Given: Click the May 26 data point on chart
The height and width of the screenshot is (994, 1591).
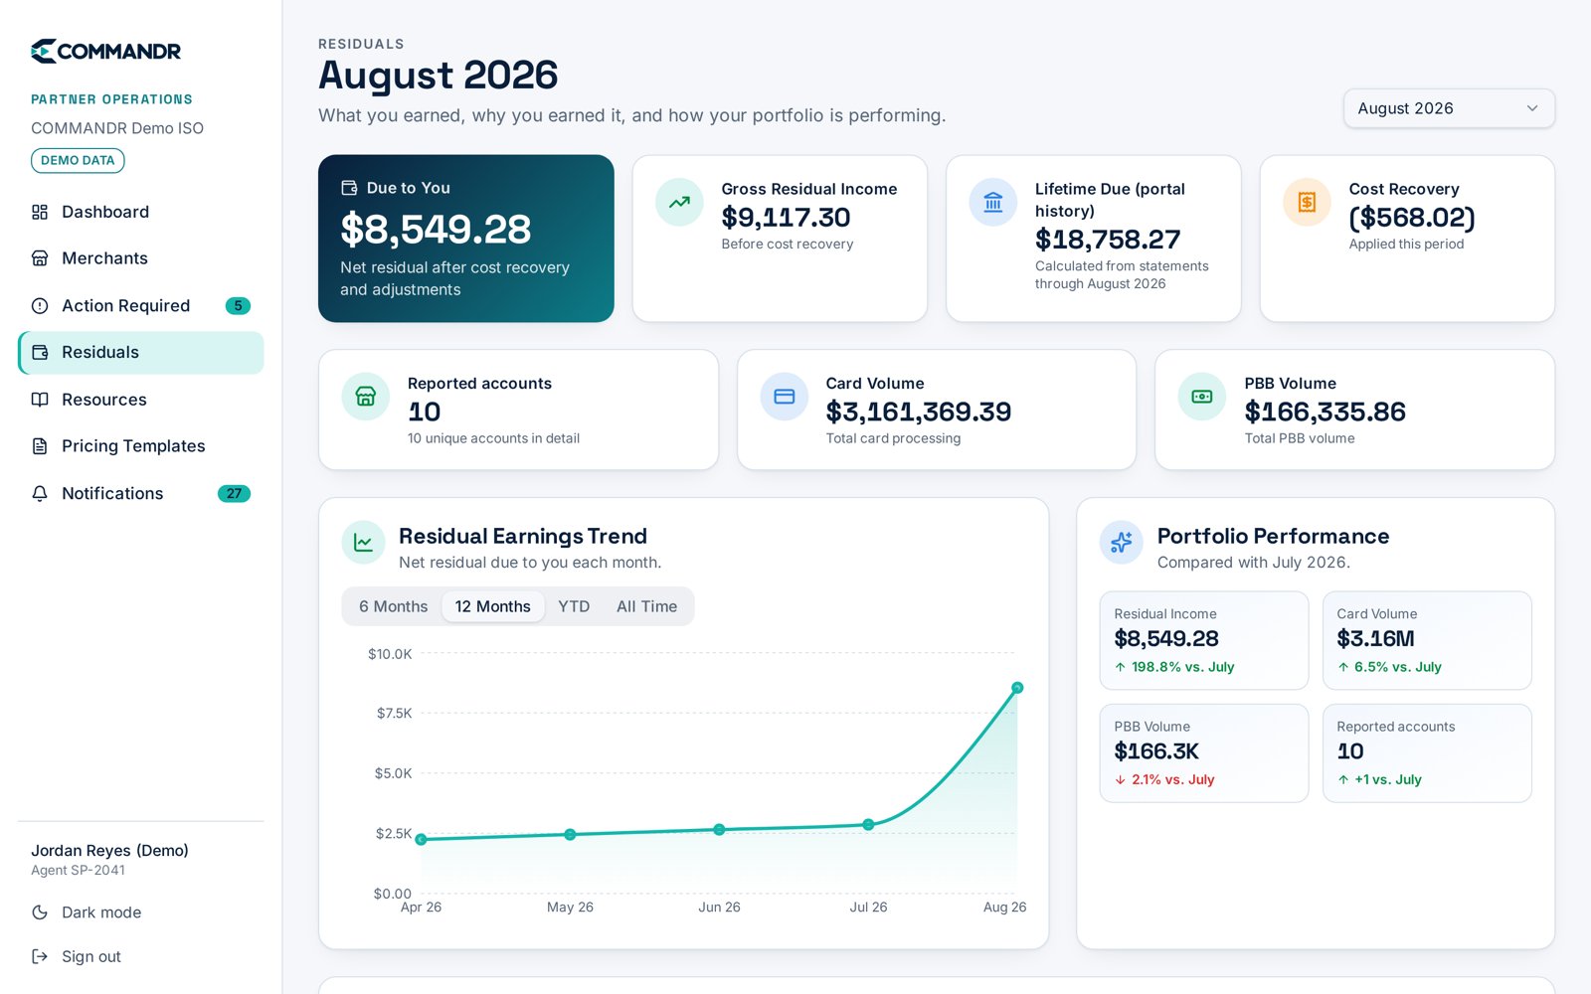Looking at the screenshot, I should pyautogui.click(x=570, y=834).
